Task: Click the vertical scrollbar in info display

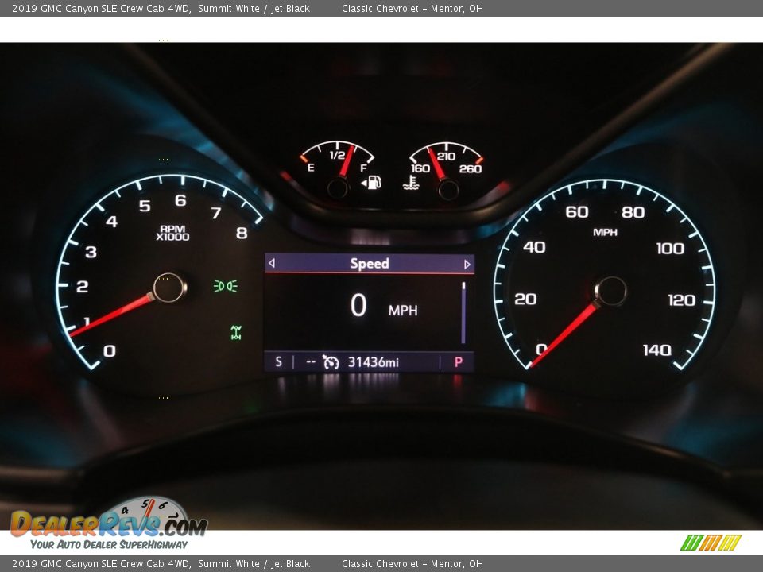Action: point(463,313)
